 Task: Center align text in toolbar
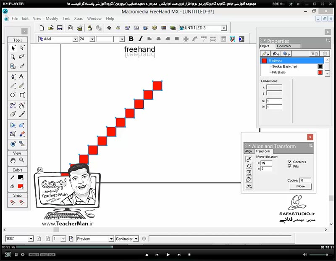159,39
